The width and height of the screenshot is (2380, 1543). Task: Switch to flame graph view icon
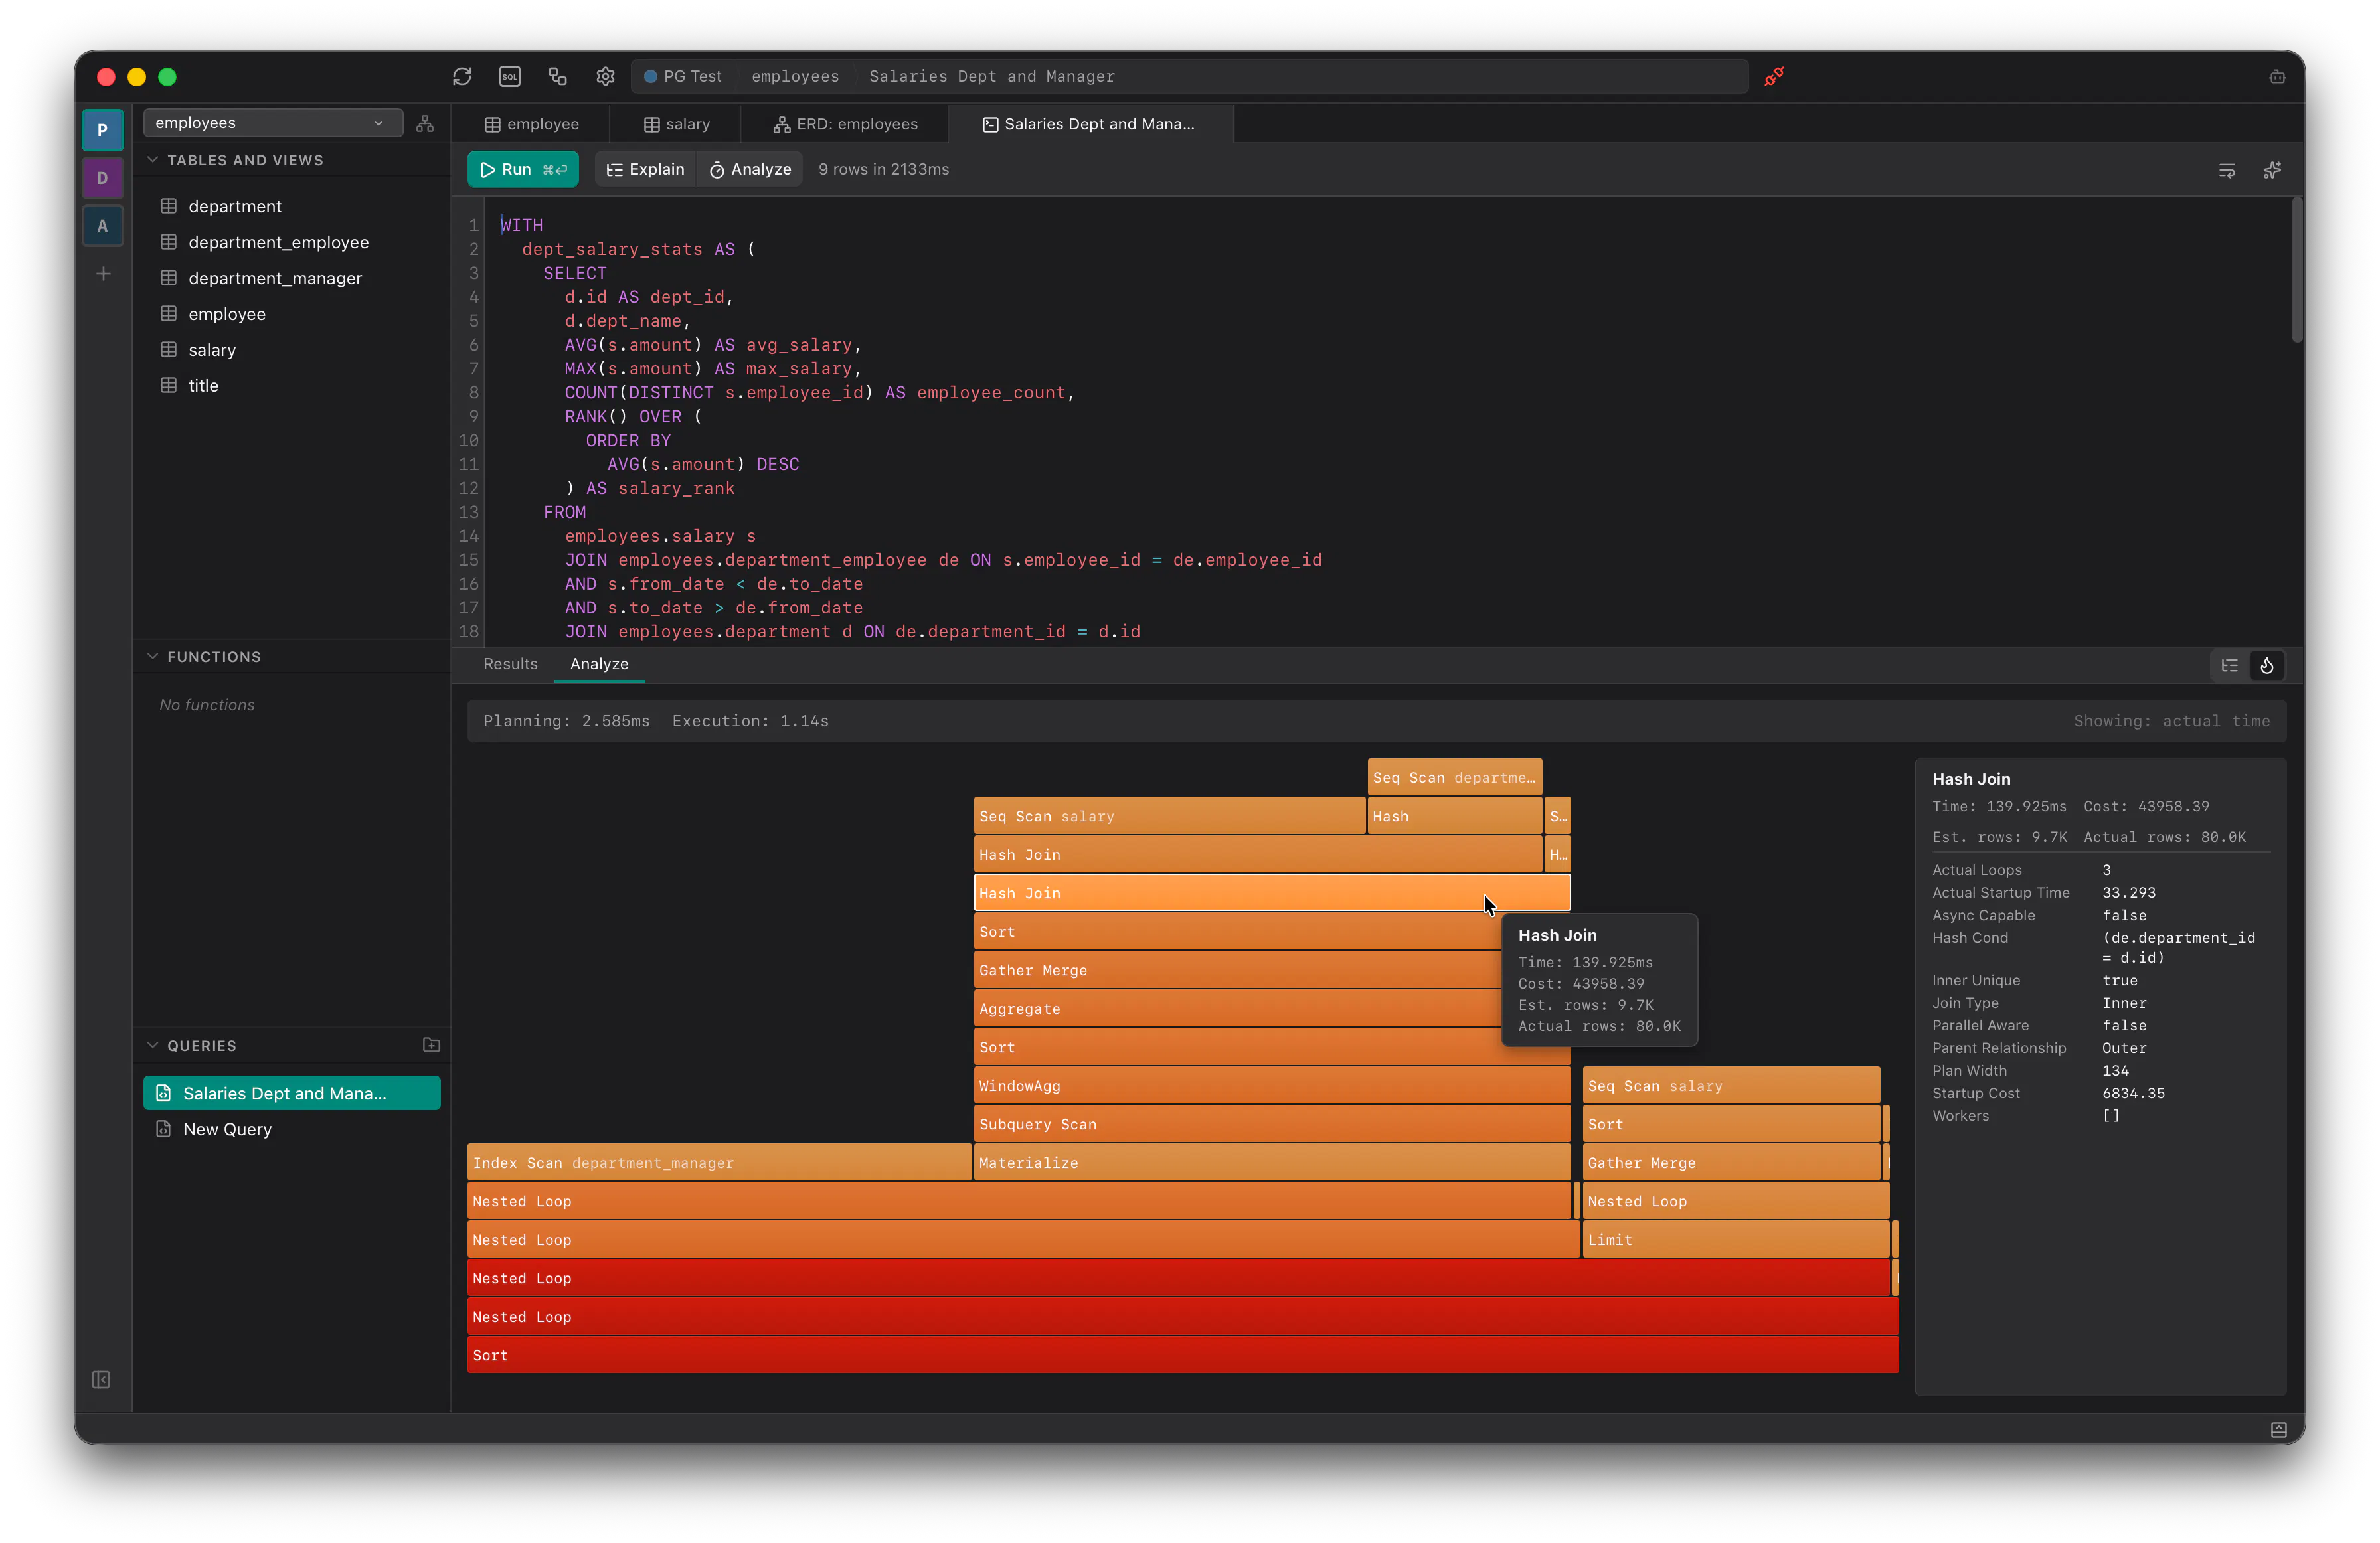2267,665
